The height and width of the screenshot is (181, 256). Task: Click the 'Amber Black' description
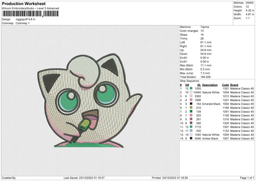tap(210, 139)
